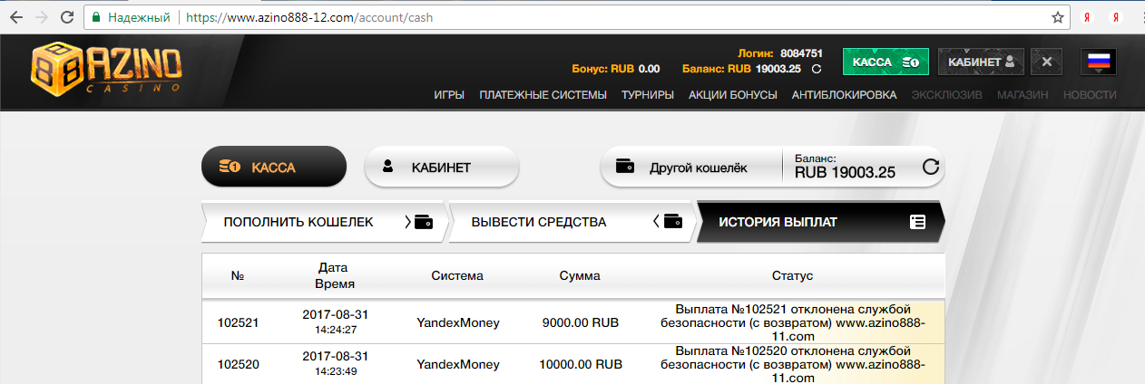Switch to ИСТОРИЯ ВЫПЛАТ tab

point(820,222)
